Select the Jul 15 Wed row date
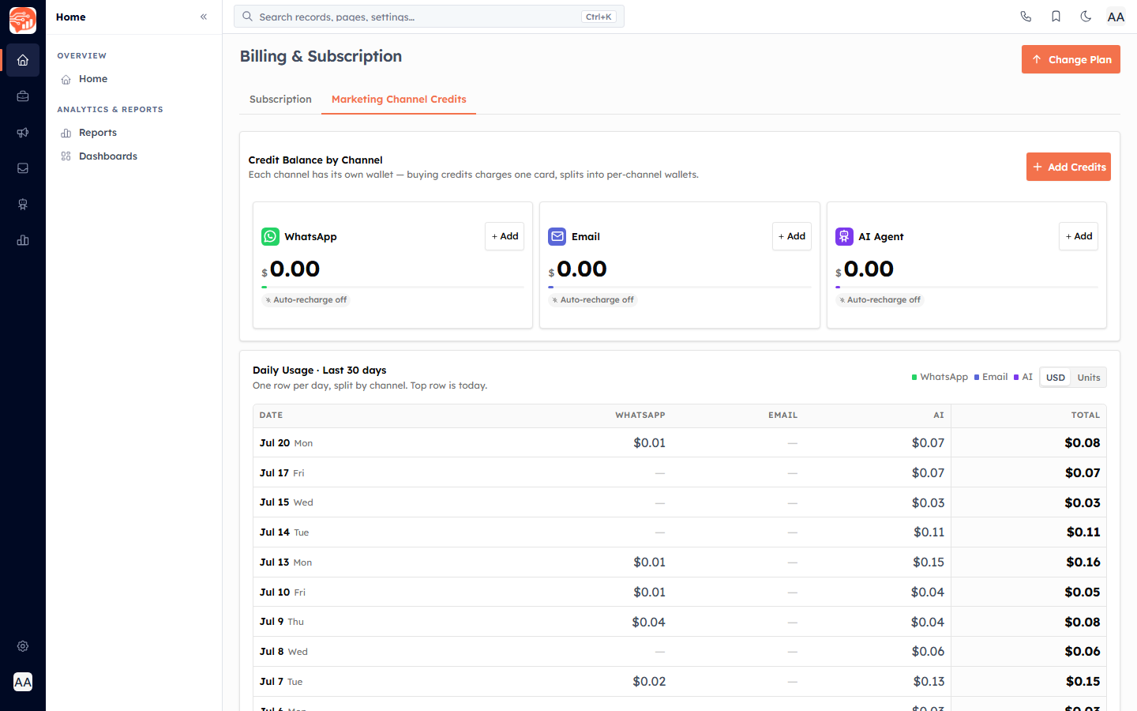The image size is (1137, 711). 286,502
